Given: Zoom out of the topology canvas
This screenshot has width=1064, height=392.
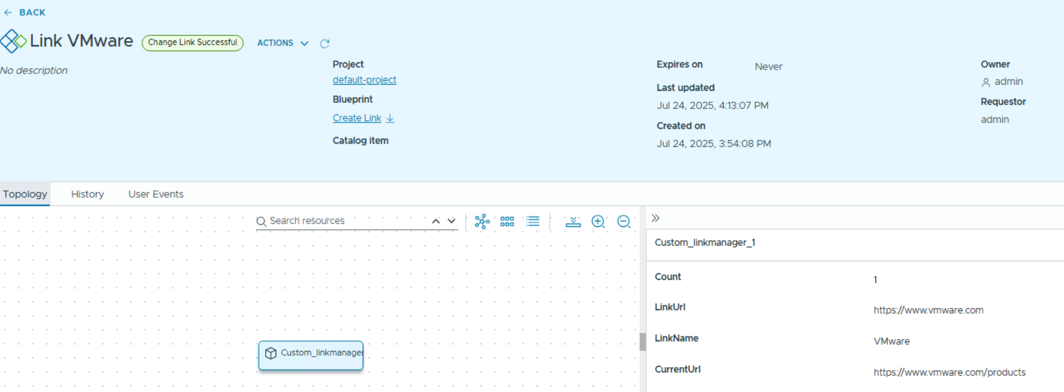Looking at the screenshot, I should pyautogui.click(x=623, y=222).
